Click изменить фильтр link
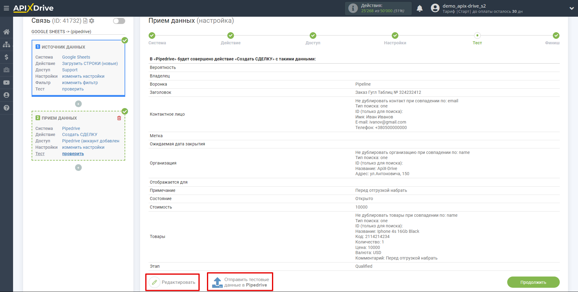 coord(80,83)
